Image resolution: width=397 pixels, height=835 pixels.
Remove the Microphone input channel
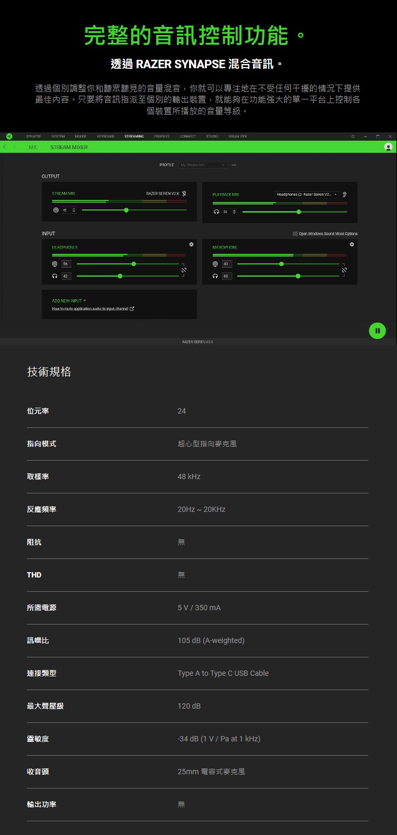[351, 244]
